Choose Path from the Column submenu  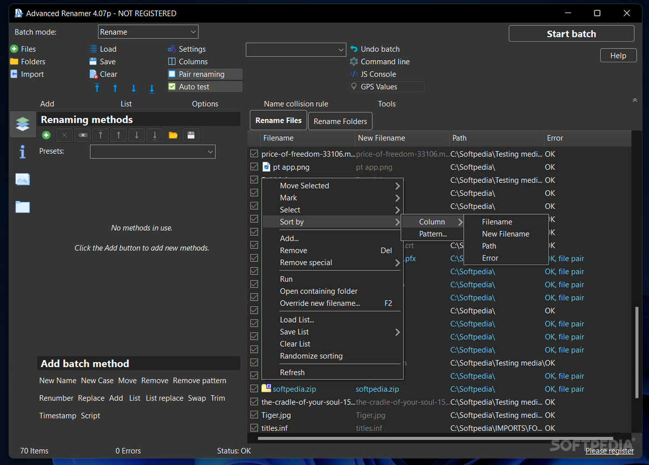point(488,245)
